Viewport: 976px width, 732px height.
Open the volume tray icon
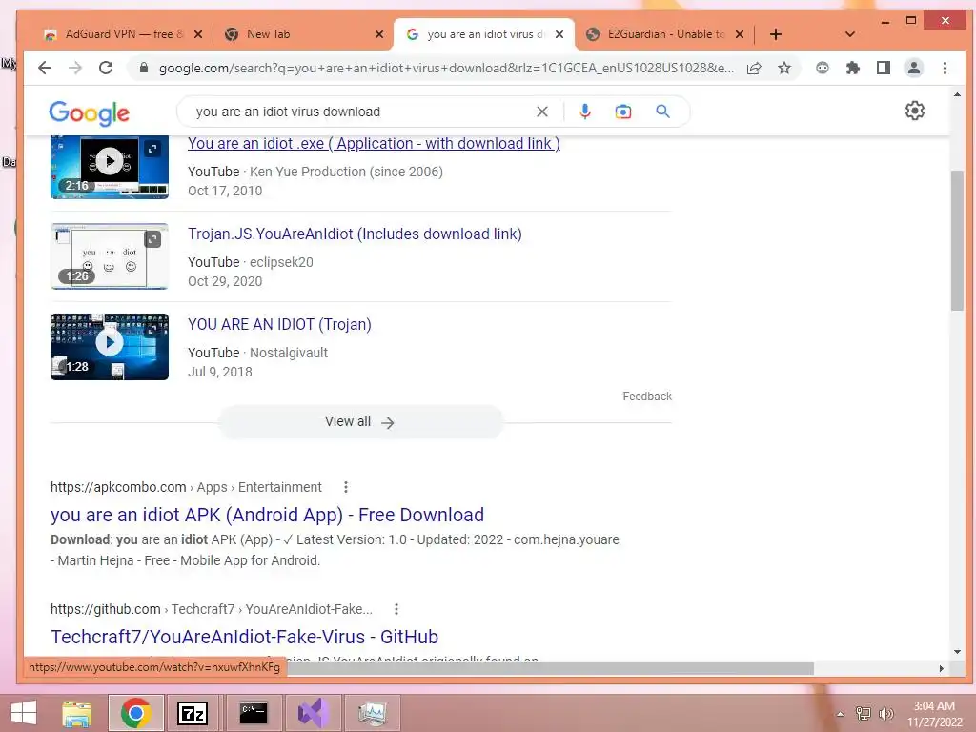point(885,713)
